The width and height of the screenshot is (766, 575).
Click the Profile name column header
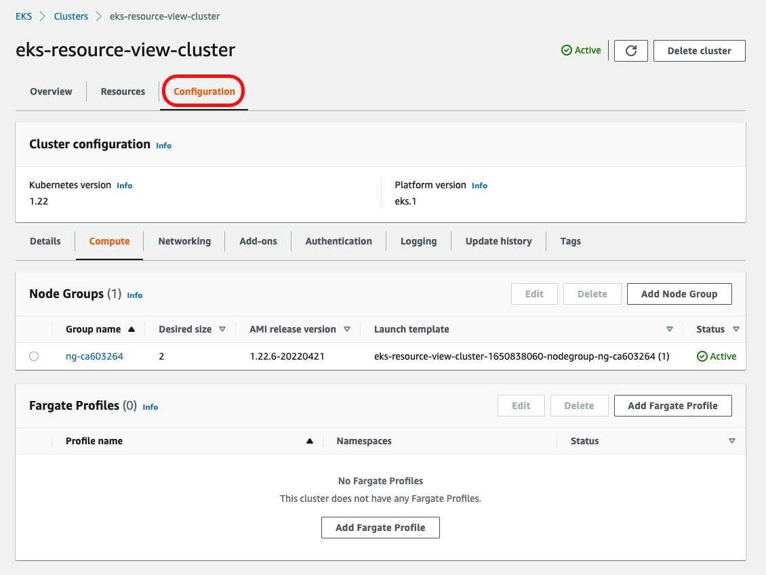[x=94, y=441]
